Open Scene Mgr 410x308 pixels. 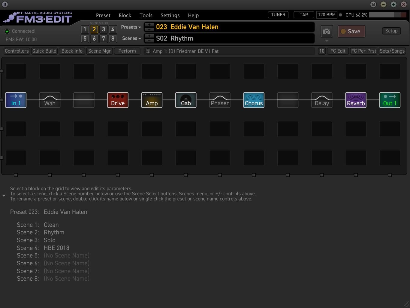click(100, 51)
